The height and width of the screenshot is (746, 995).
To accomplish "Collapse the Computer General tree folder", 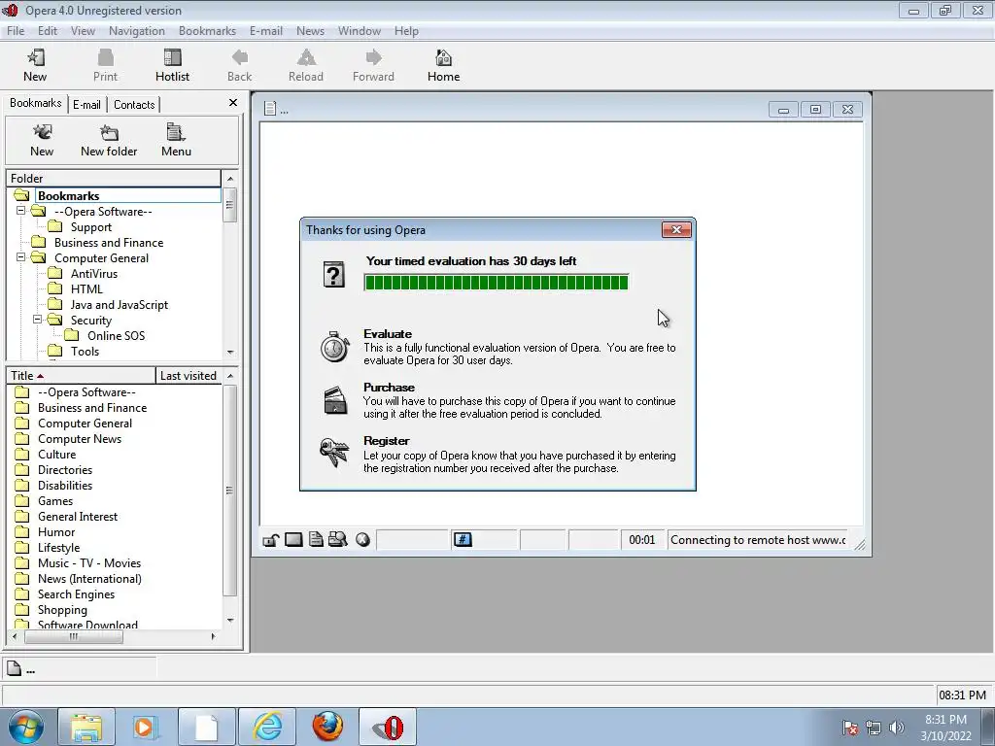I will point(21,256).
